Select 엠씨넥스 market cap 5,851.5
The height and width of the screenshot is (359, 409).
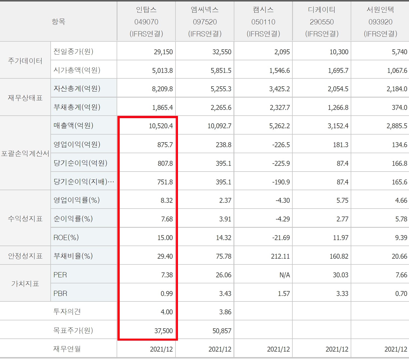point(221,70)
